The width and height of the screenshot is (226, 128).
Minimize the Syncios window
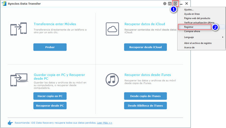click(181, 4)
